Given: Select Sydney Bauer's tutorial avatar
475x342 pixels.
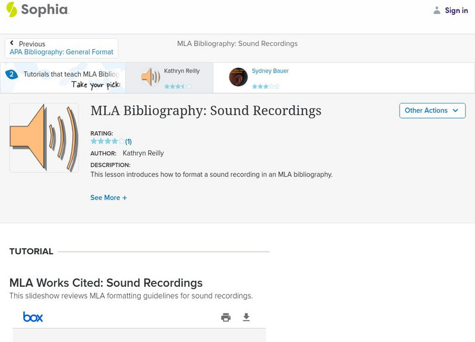Looking at the screenshot, I should (x=238, y=77).
